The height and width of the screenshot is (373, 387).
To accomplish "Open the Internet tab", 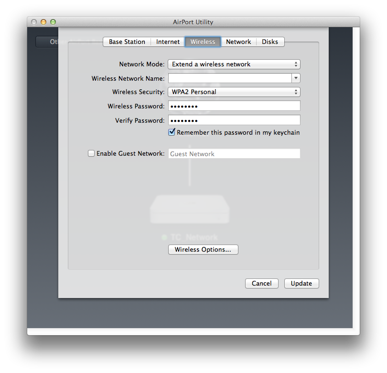I will pos(168,42).
